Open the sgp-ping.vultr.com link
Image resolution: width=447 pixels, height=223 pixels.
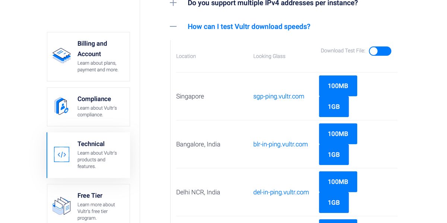coord(279,96)
